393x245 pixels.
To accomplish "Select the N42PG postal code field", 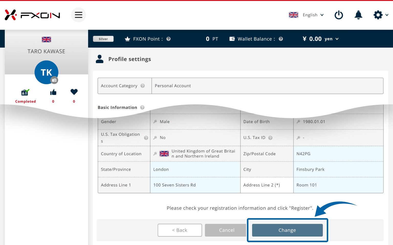I will point(338,154).
